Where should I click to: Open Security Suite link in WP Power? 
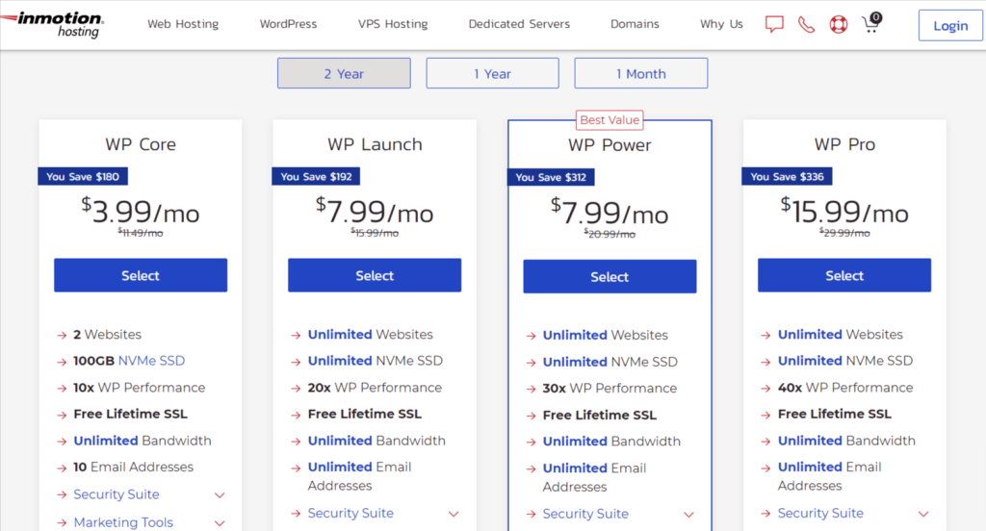coord(585,514)
